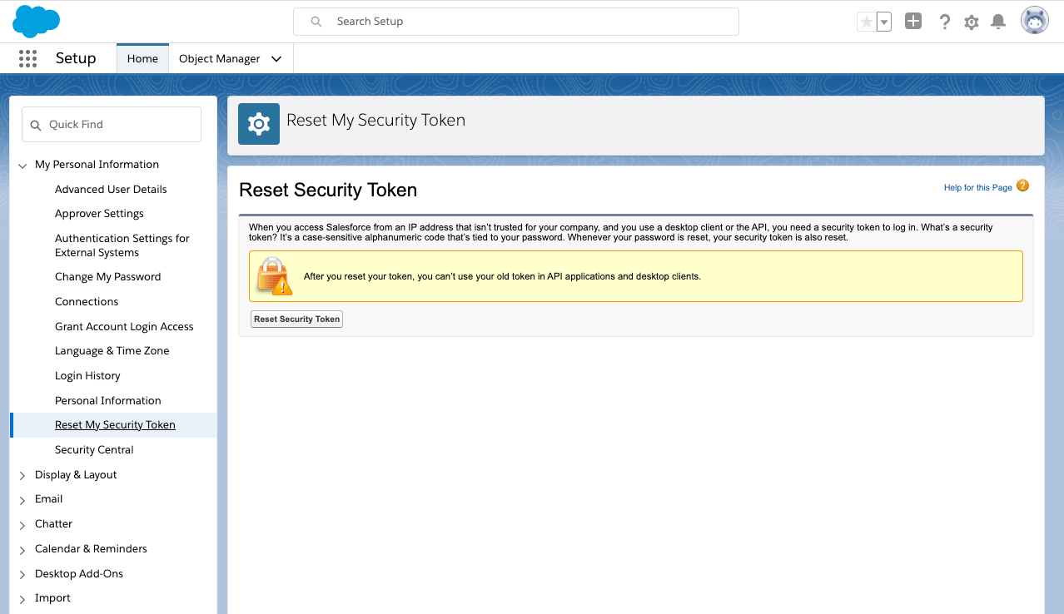Click the Search Setup field

[515, 21]
